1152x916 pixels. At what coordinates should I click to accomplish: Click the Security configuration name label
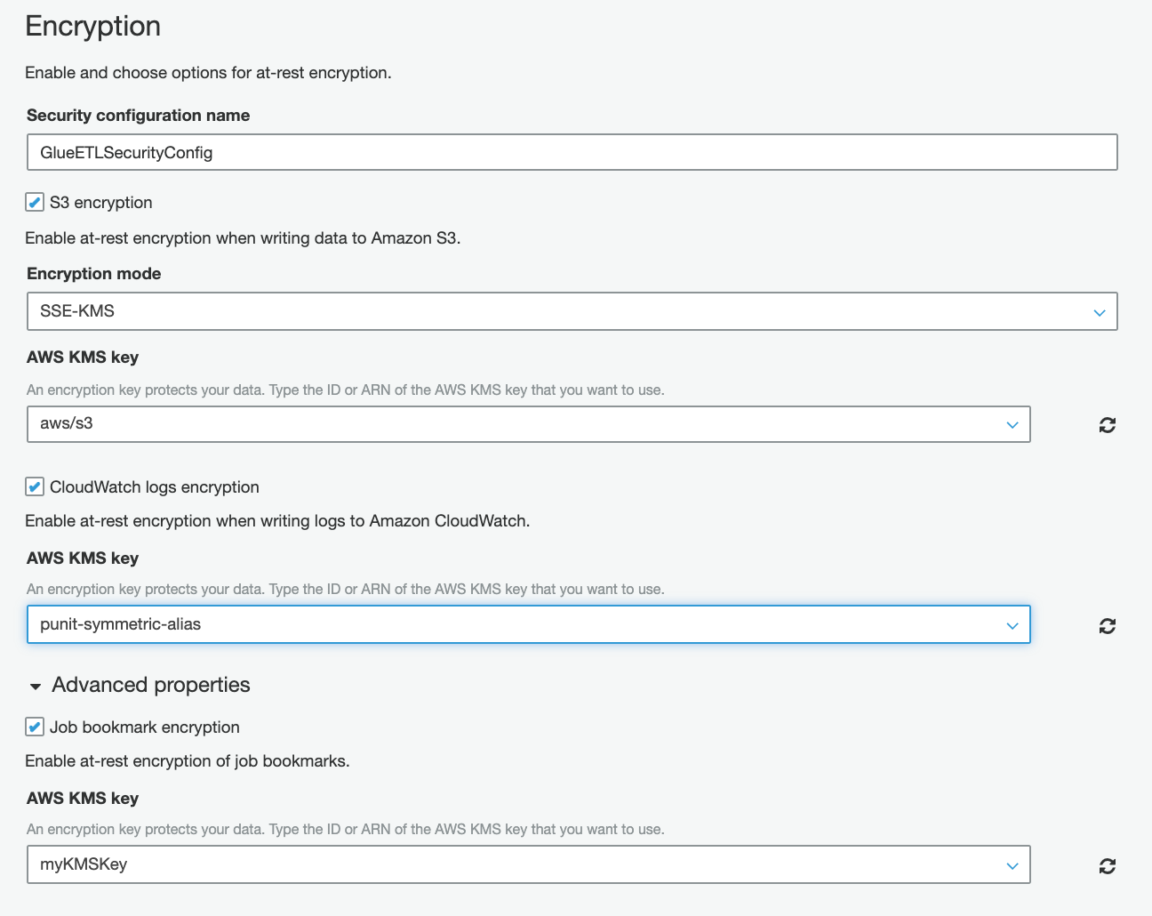click(x=138, y=116)
